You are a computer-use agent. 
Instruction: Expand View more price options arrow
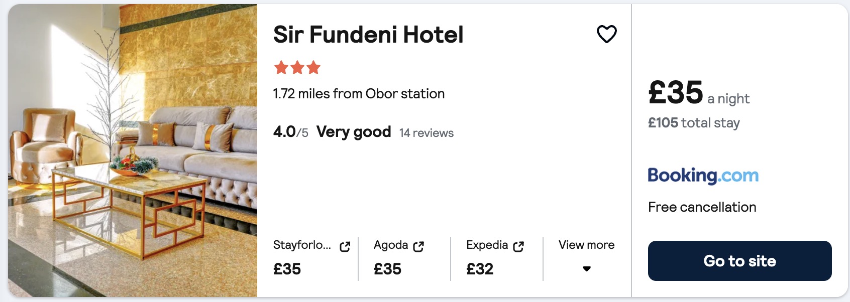(x=586, y=269)
